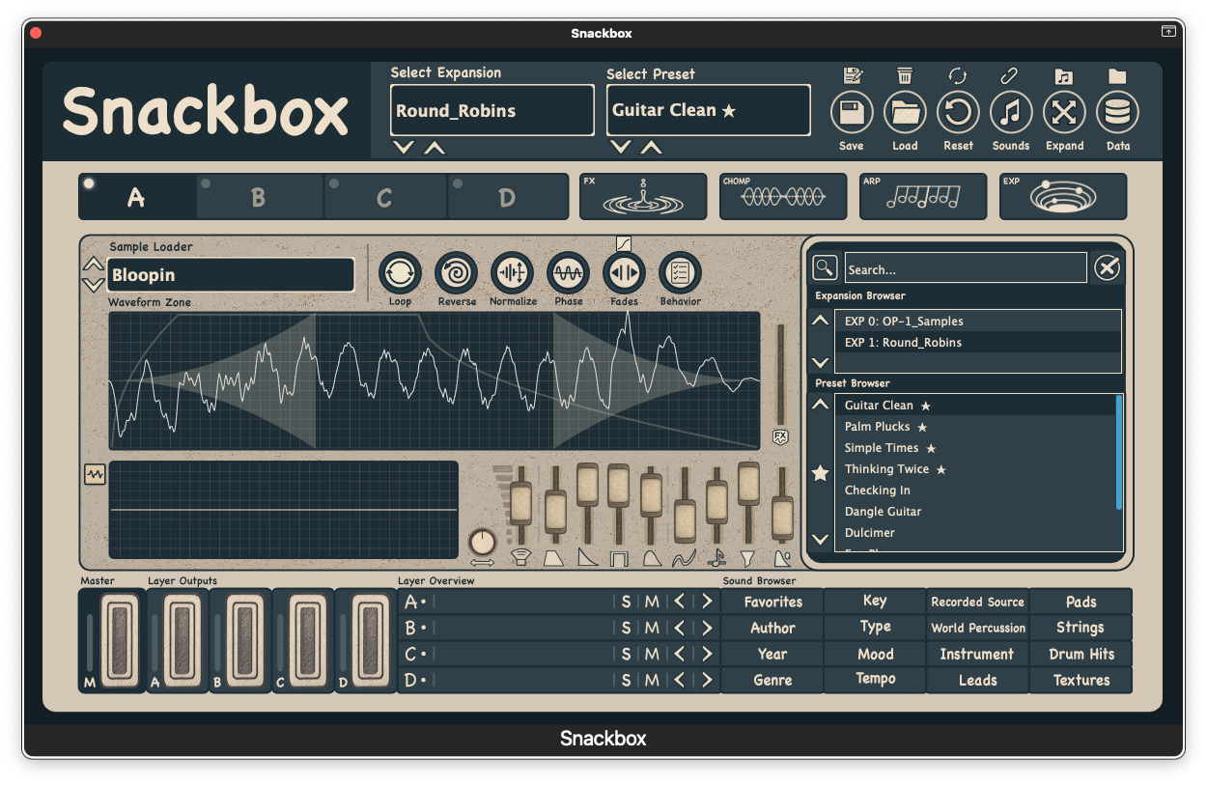
Task: Toggle the Reverse sample icon
Action: [x=456, y=273]
